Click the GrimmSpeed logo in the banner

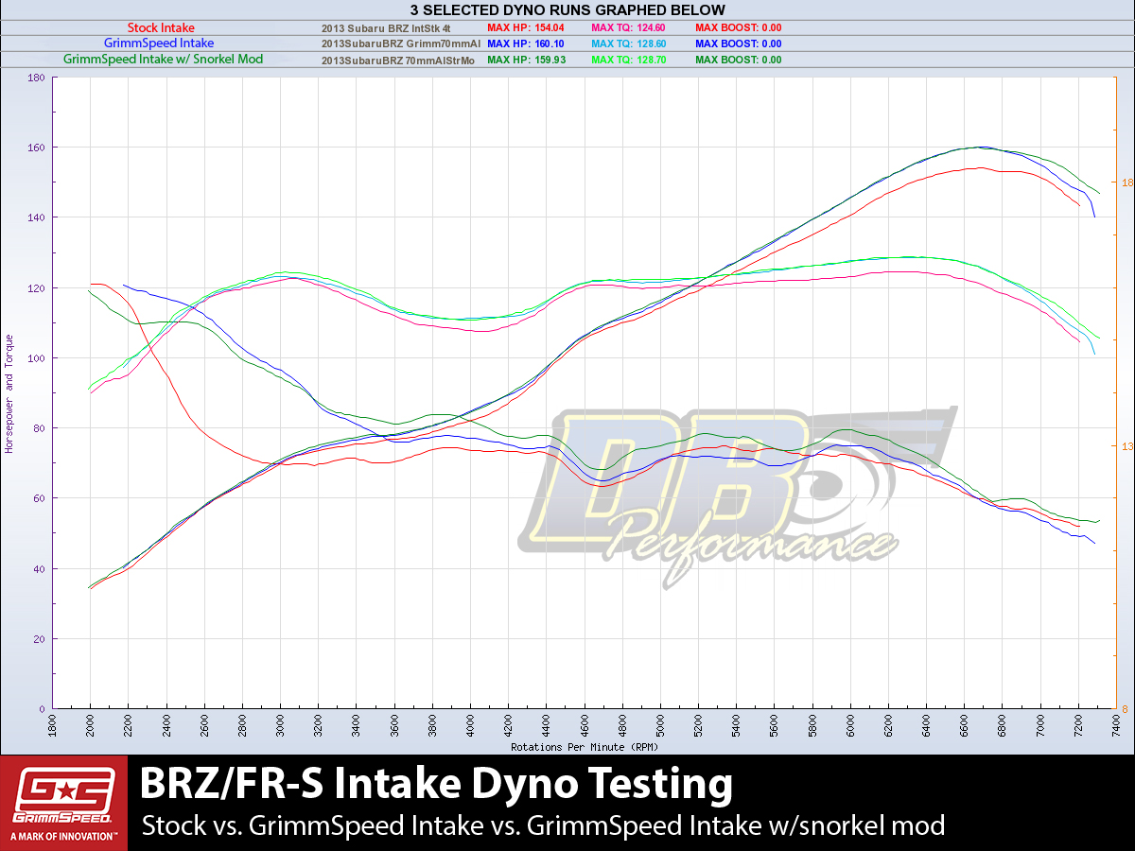[x=62, y=802]
